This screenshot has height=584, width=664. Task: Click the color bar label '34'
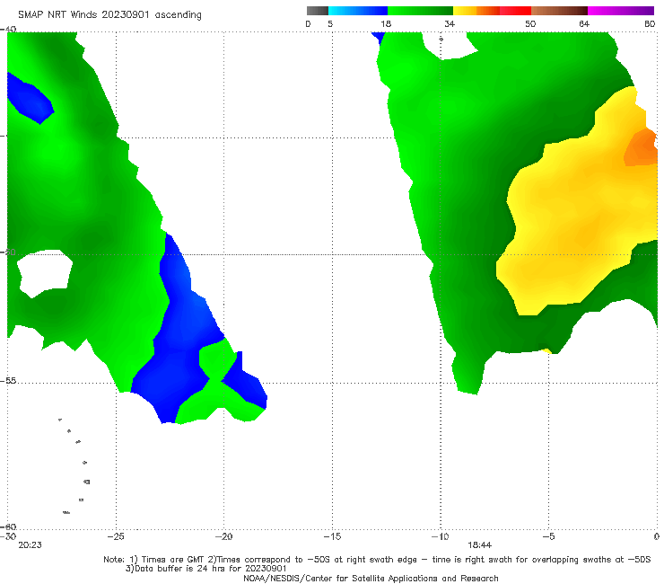pyautogui.click(x=450, y=23)
